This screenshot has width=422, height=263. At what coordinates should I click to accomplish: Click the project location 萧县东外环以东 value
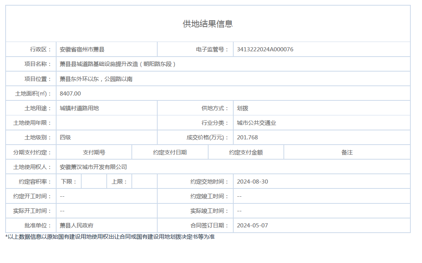pos(96,79)
